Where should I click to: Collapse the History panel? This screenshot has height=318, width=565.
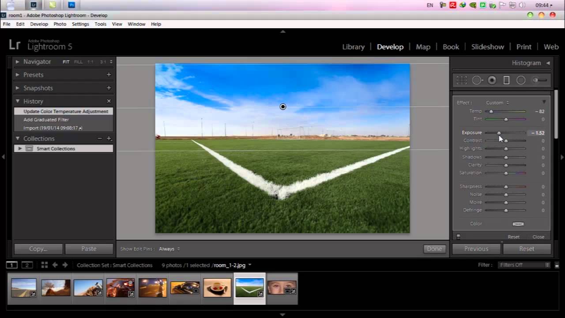pos(18,101)
